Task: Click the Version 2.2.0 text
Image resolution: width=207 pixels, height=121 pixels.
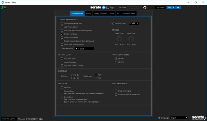Action: [31, 119]
